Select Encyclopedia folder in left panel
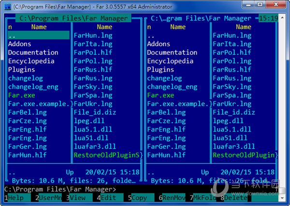This screenshot has width=290, height=206. click(x=31, y=61)
